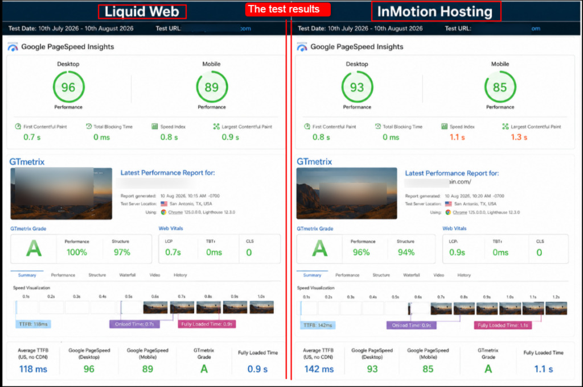The height and width of the screenshot is (387, 583).
Task: Switch to Structure tab in Liquid Web report
Action: [97, 275]
